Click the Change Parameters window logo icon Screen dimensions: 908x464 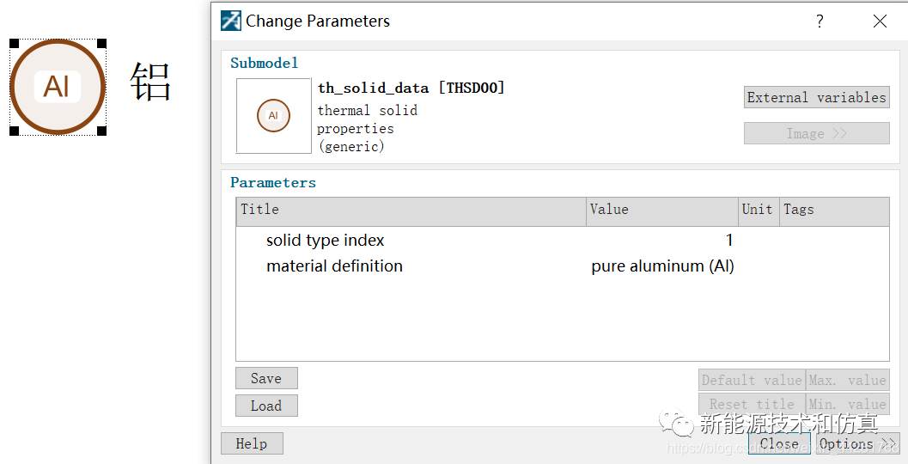[231, 21]
